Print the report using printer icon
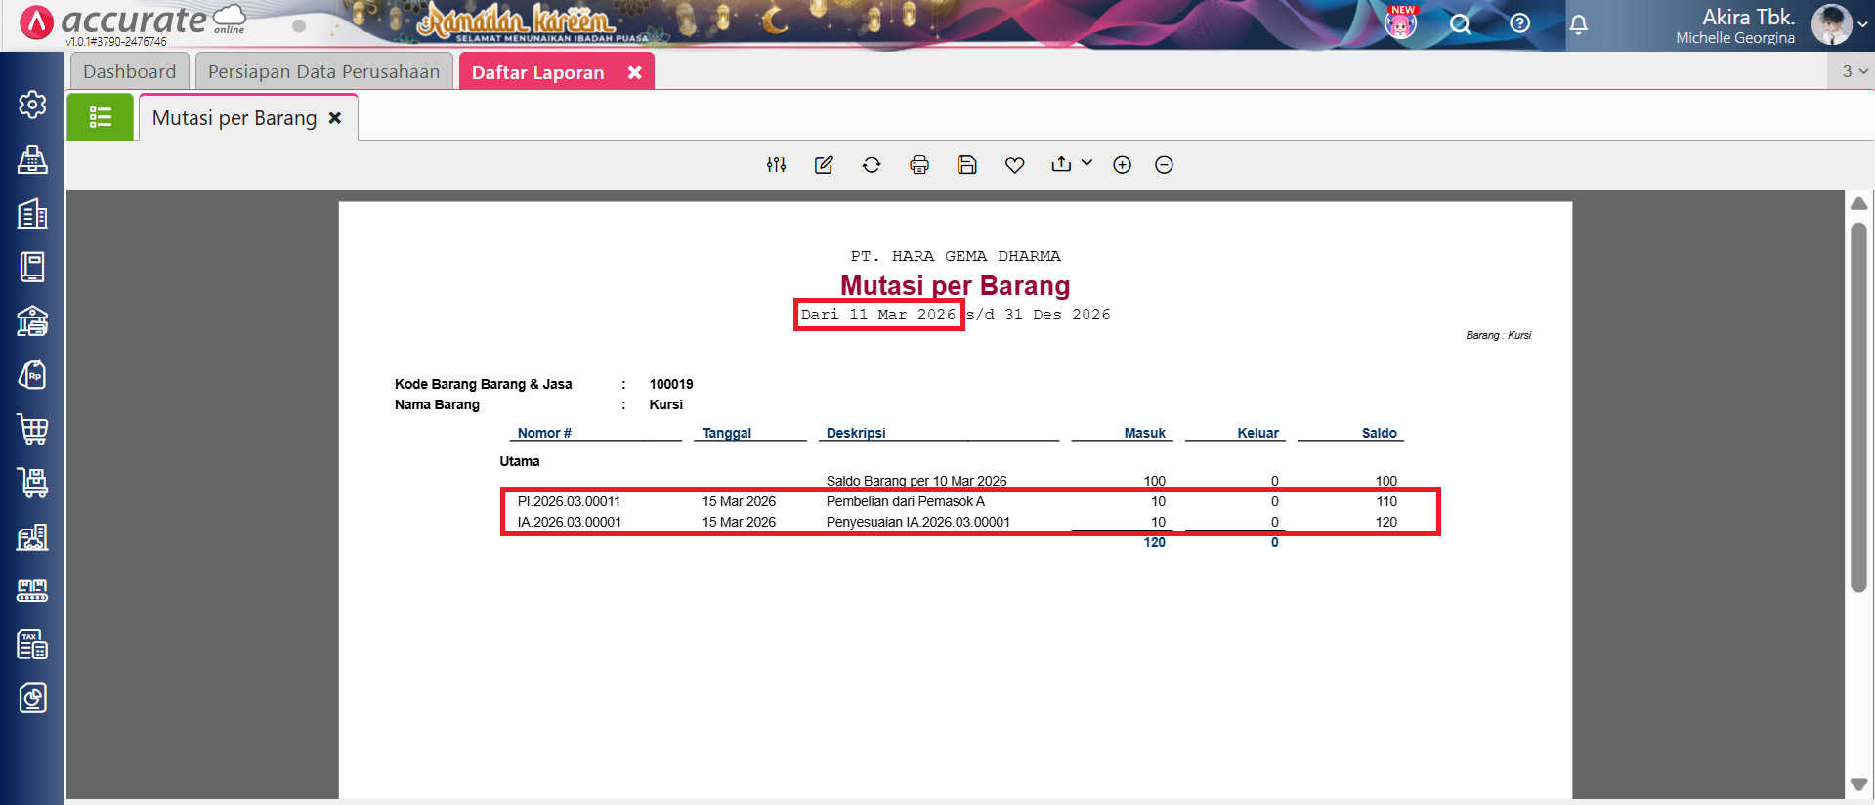 919,165
